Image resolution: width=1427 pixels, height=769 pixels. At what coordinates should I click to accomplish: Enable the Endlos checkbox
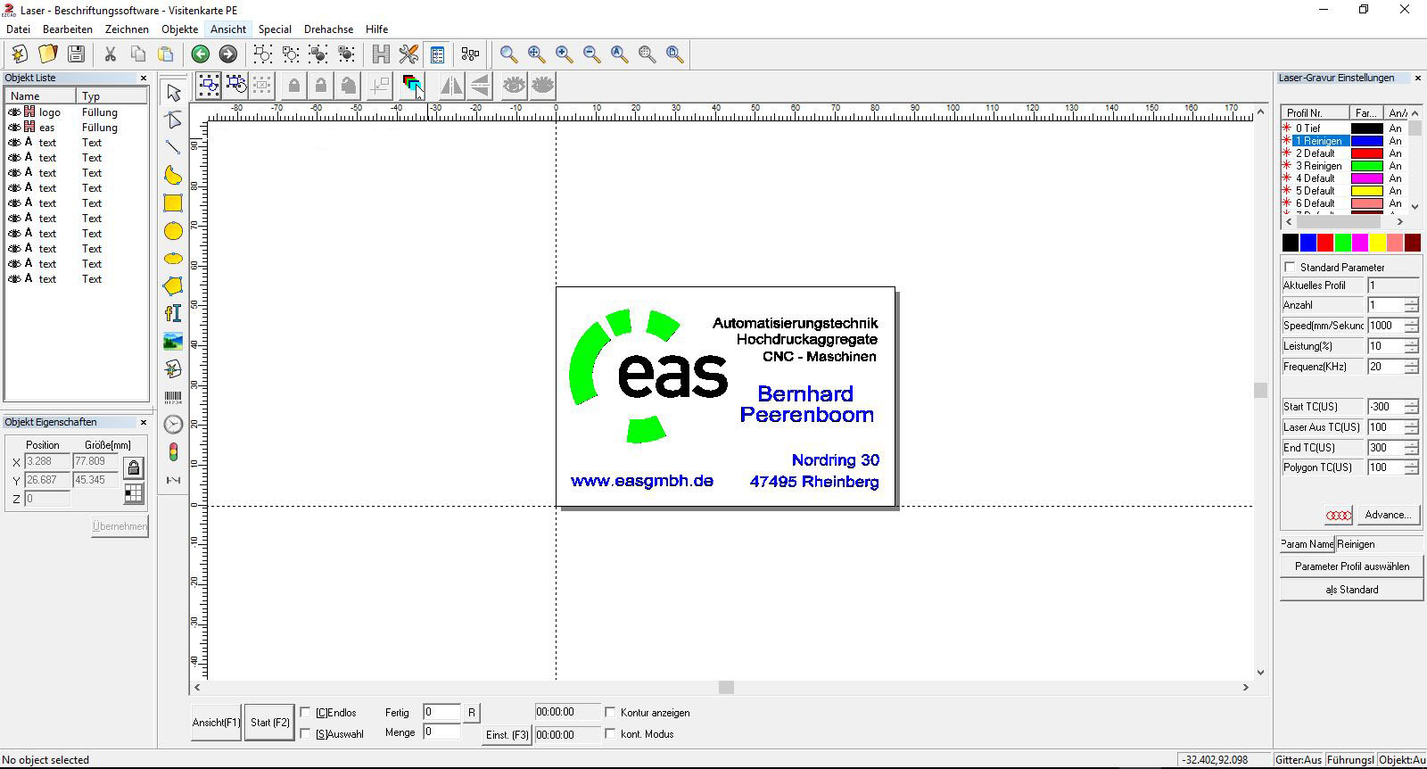coord(306,713)
